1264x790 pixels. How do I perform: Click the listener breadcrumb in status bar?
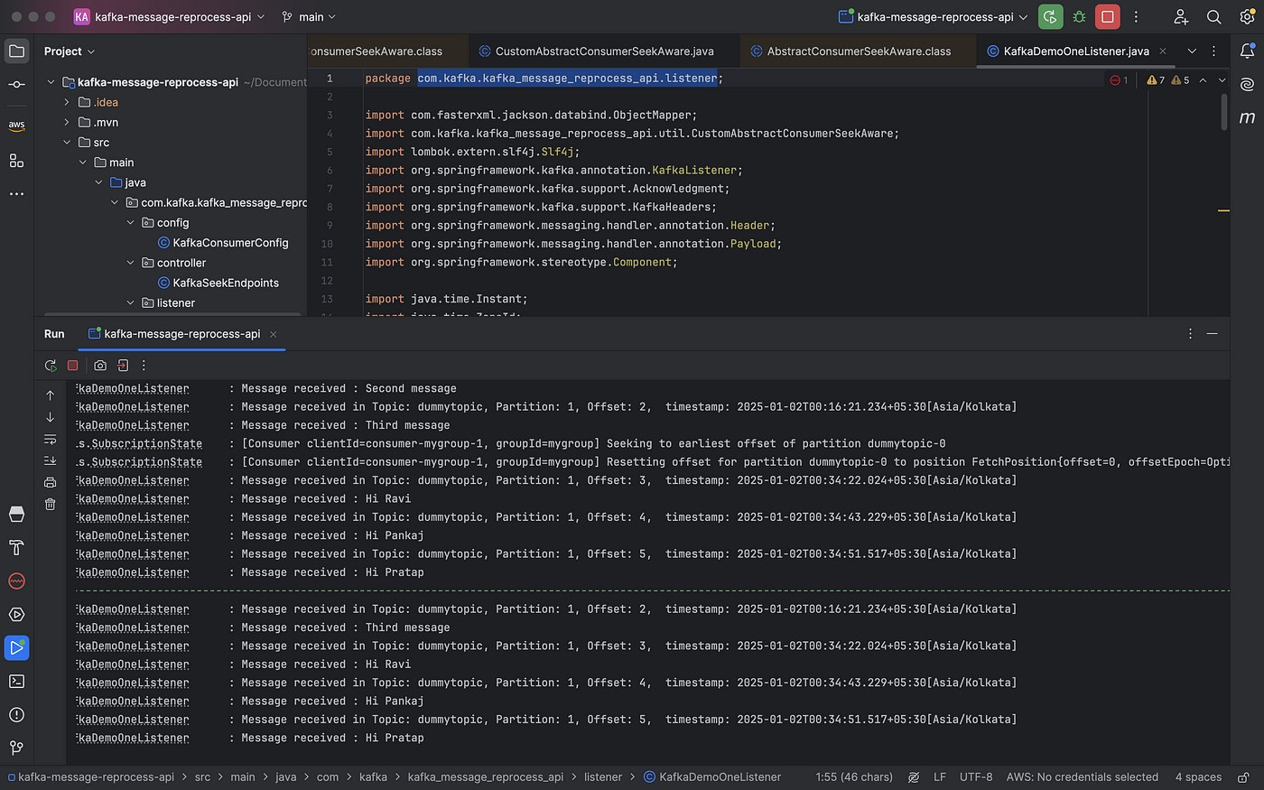coord(603,776)
